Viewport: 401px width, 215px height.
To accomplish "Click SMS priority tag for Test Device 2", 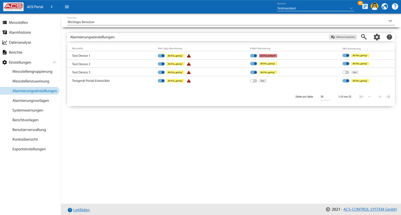I will [x=360, y=64].
